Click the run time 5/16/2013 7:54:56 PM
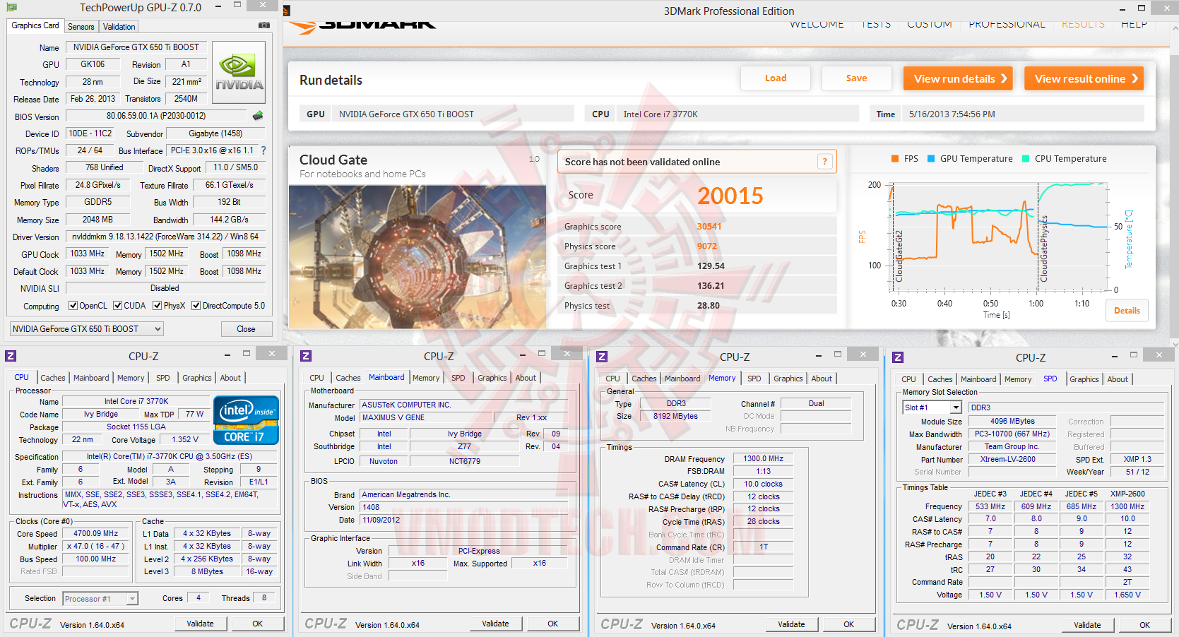Image resolution: width=1179 pixels, height=637 pixels. point(952,114)
